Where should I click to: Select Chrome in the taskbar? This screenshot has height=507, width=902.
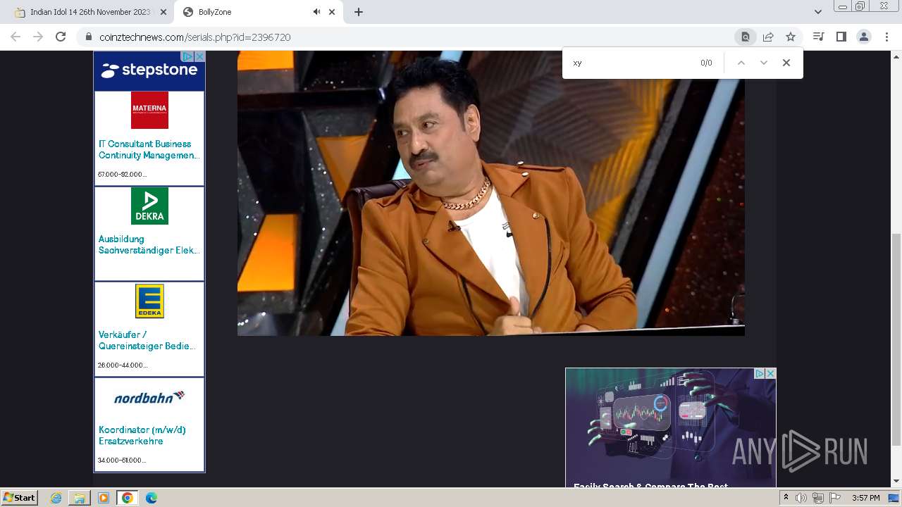point(127,498)
